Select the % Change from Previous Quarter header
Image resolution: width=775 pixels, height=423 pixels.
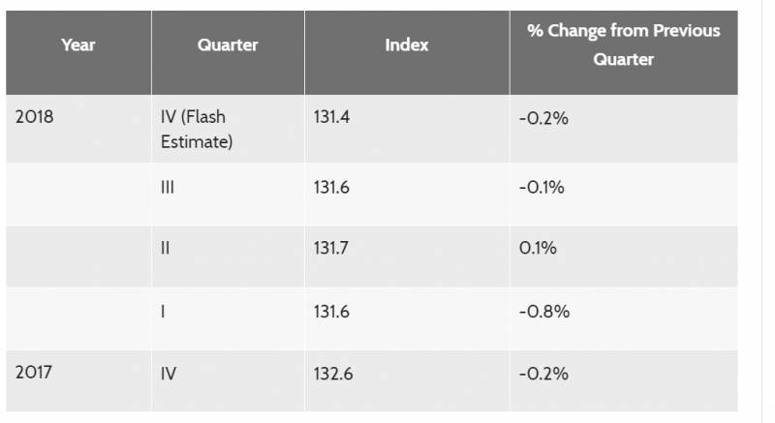[623, 45]
